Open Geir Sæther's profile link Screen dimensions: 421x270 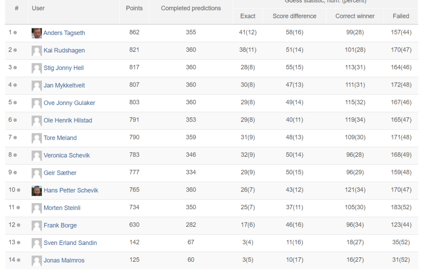tap(60, 173)
